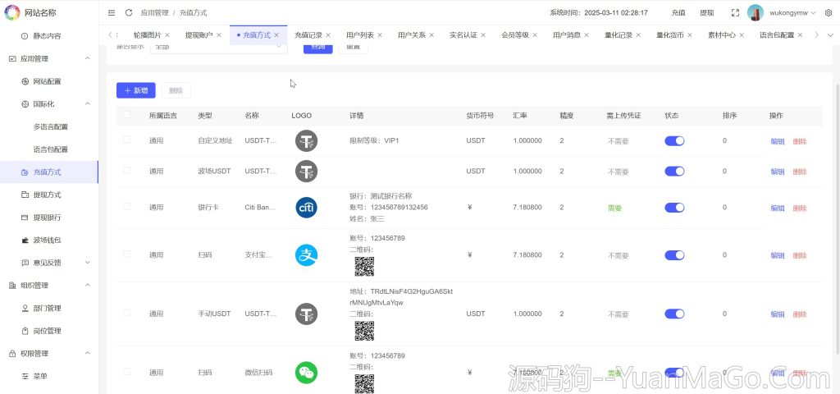Toggle status switch for 波场USDT row
The width and height of the screenshot is (840, 394).
pos(674,171)
